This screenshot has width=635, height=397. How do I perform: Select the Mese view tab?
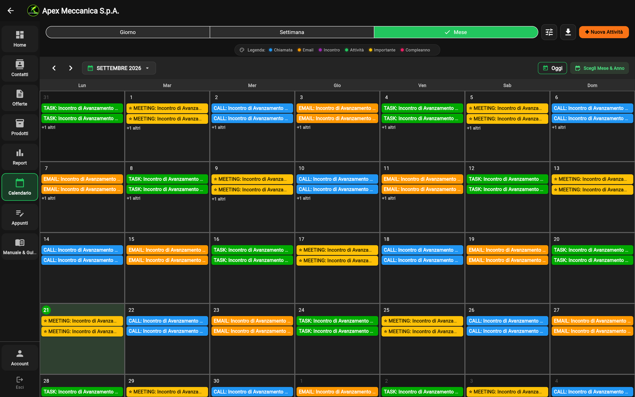point(456,32)
